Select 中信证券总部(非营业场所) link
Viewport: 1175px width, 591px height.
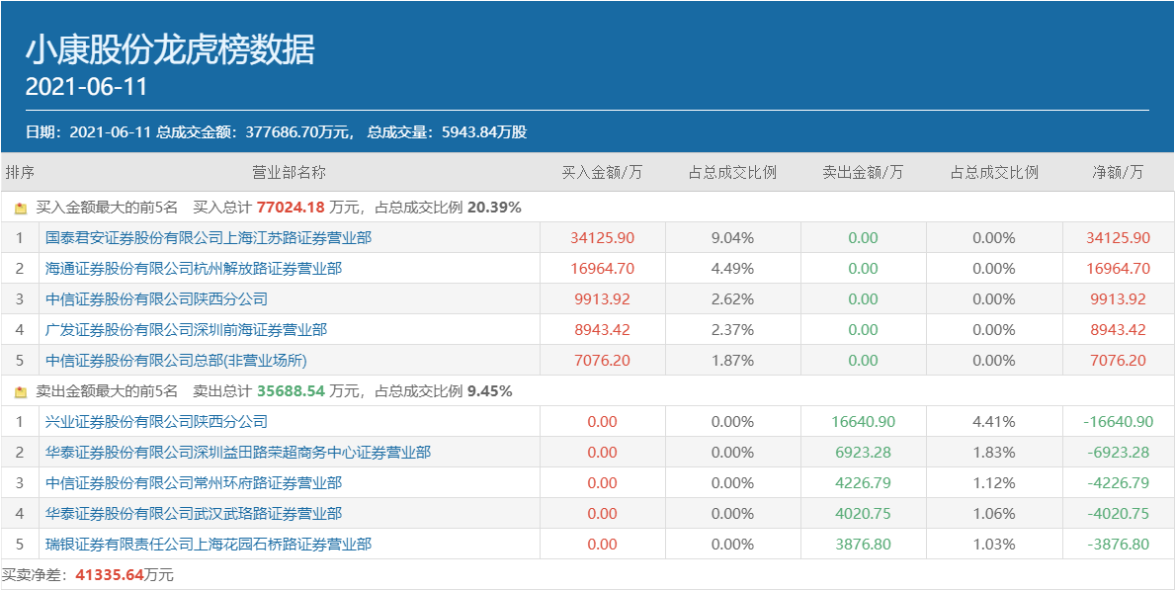tap(176, 361)
